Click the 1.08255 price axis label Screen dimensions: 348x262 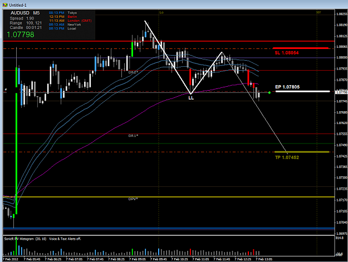(341, 14)
